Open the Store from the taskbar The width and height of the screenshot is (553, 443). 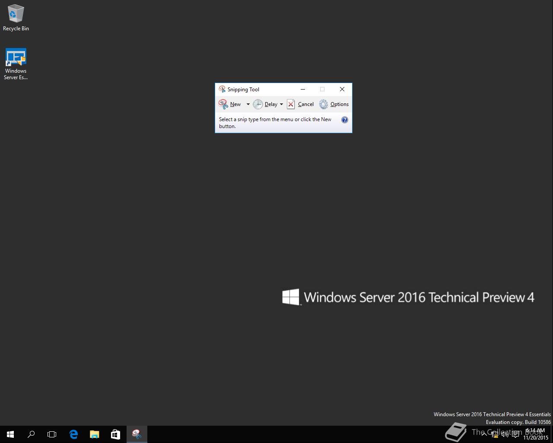tap(115, 434)
